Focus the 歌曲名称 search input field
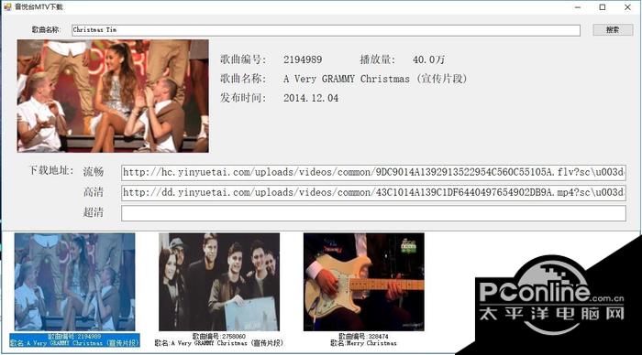Image resolution: width=642 pixels, height=355 pixels. 326,30
